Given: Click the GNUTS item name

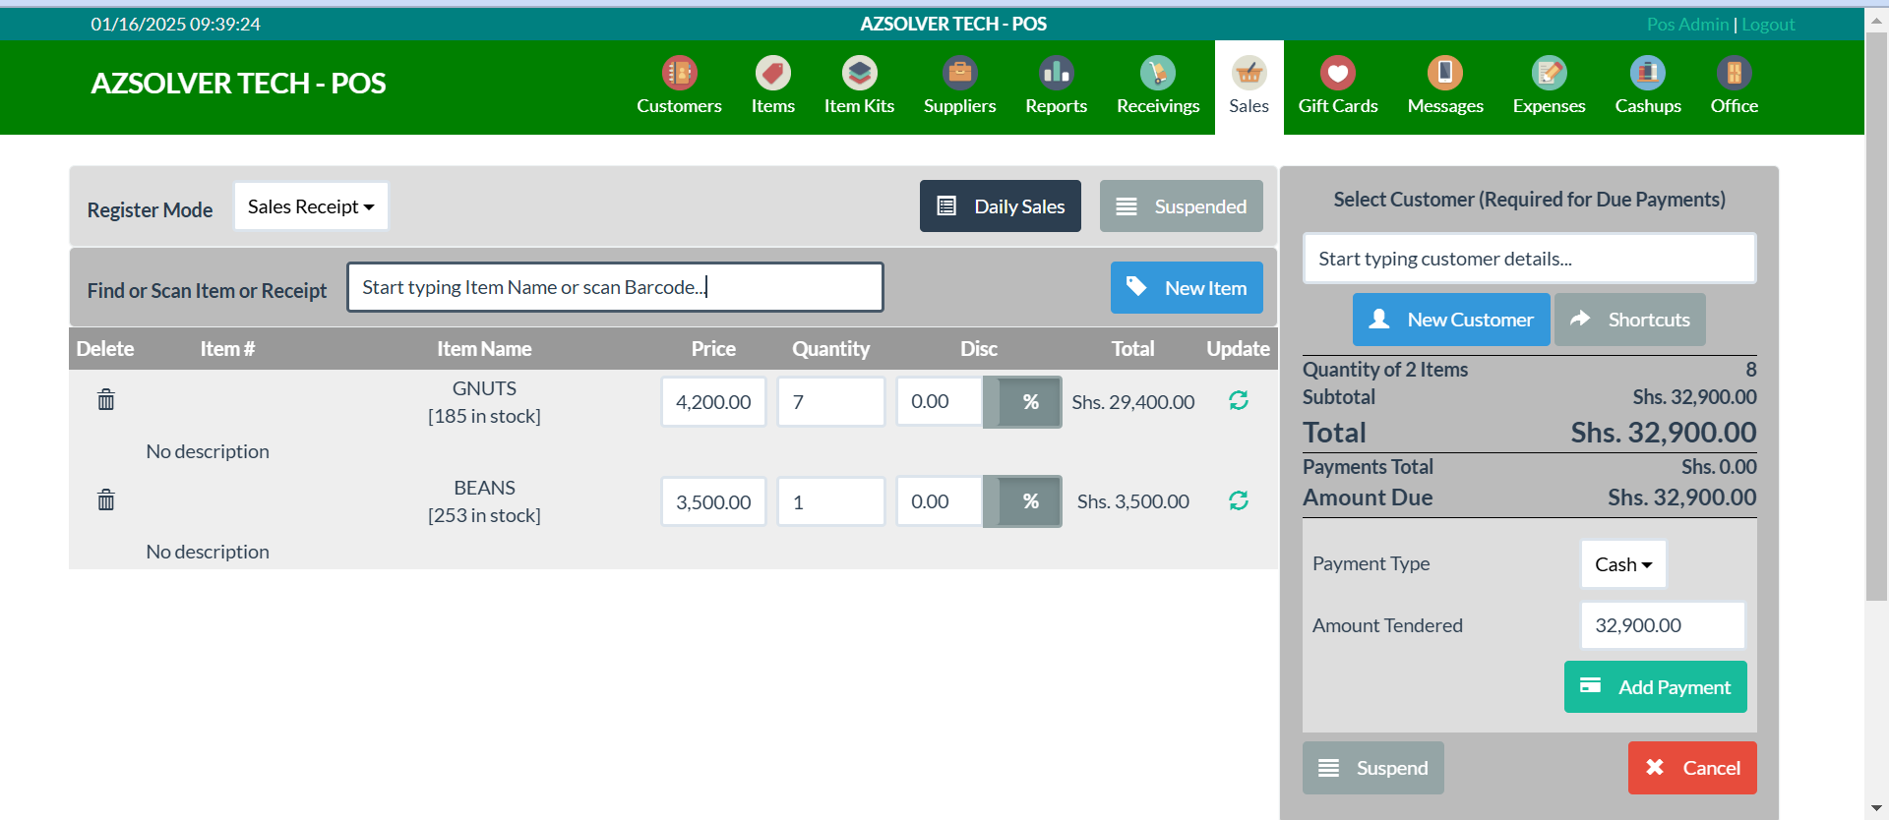Looking at the screenshot, I should pos(484,388).
